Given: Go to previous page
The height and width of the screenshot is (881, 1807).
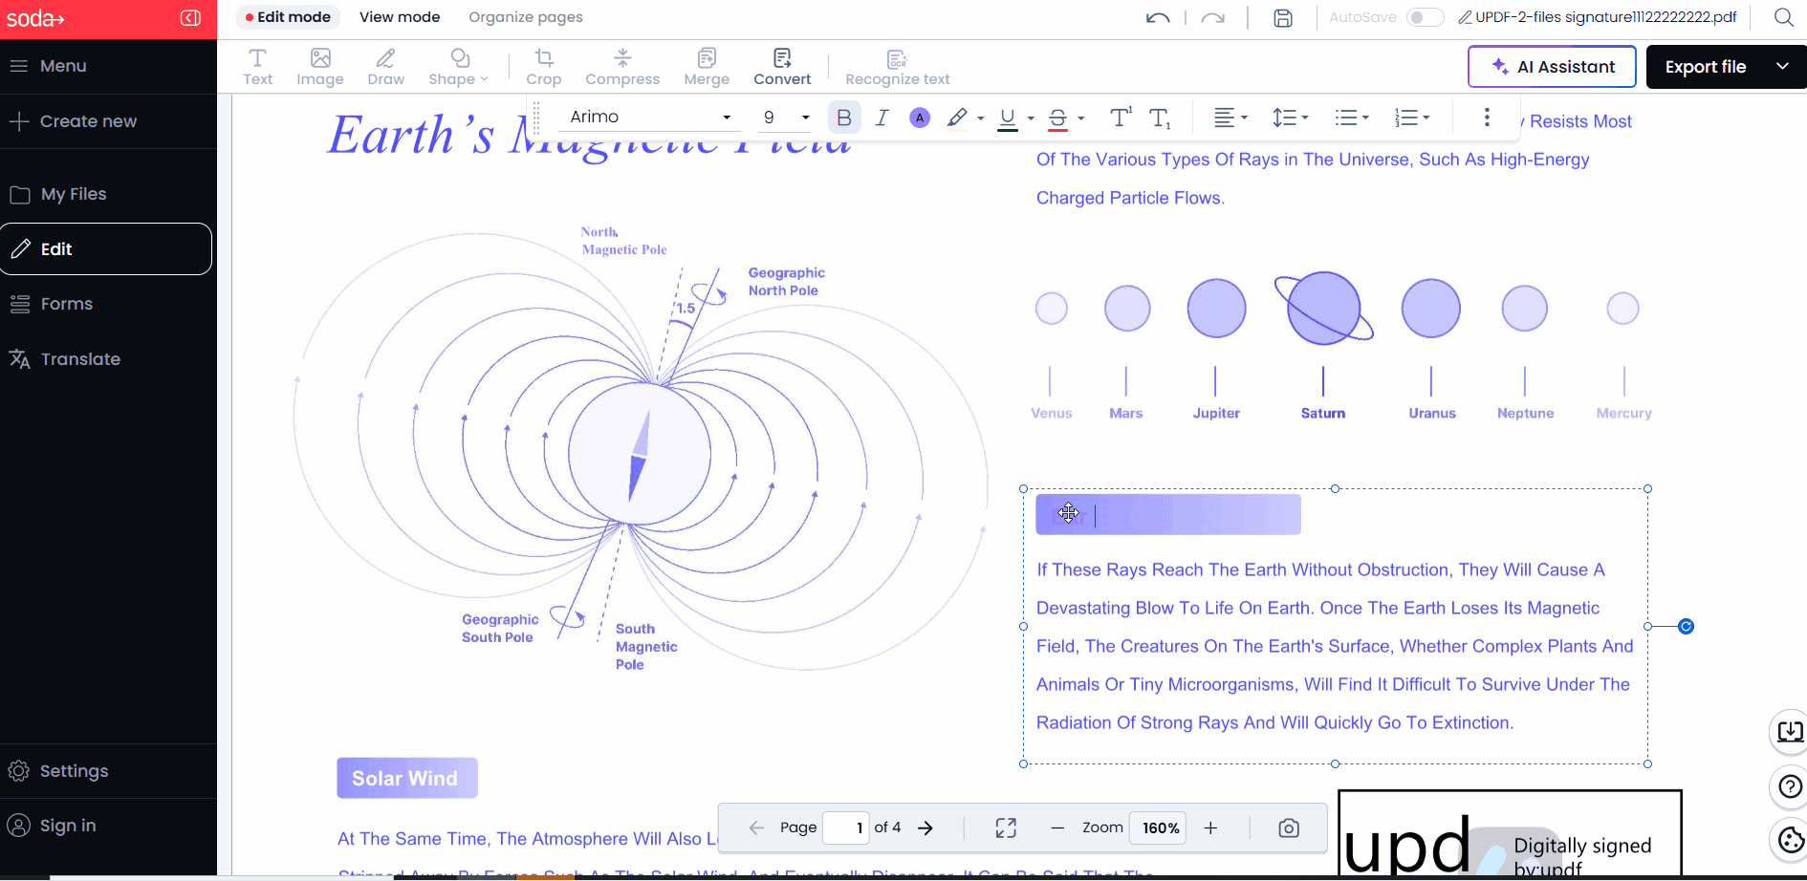Looking at the screenshot, I should (x=755, y=827).
